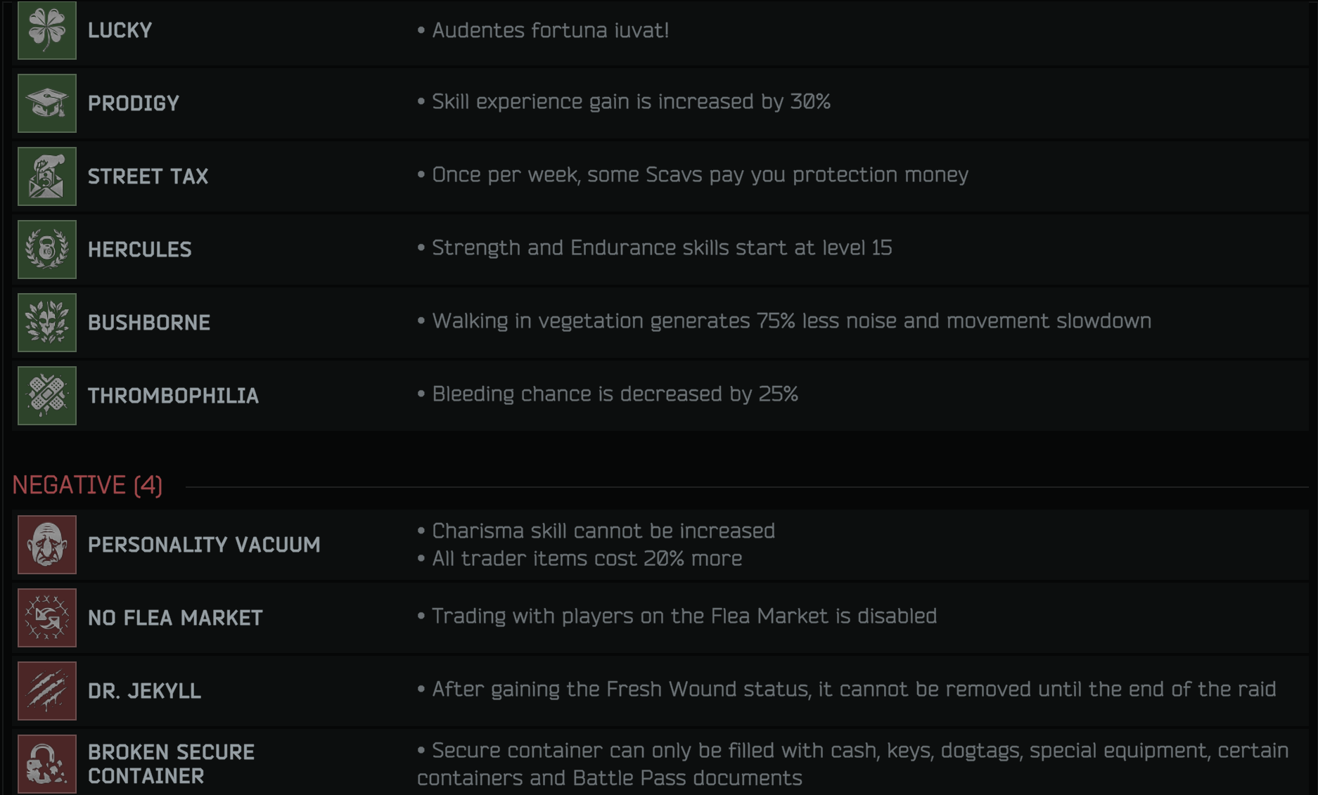1318x795 pixels.
Task: Select the Broken Secure Container icon
Action: [47, 764]
